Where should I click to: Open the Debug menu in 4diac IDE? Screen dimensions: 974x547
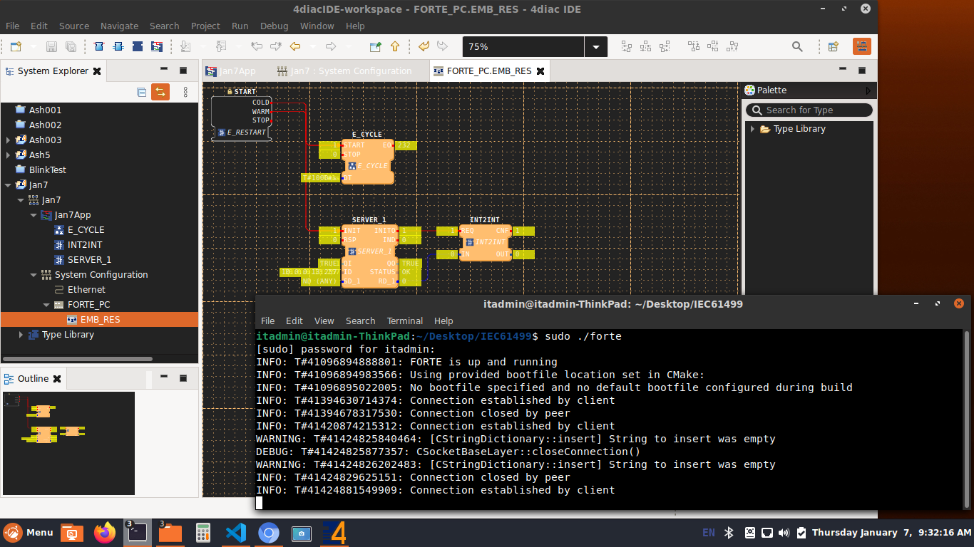point(274,26)
